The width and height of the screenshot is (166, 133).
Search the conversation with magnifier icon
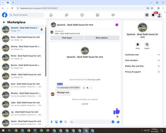click(147, 45)
